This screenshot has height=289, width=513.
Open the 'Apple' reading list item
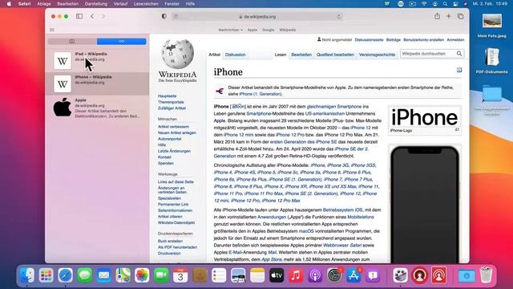97,108
